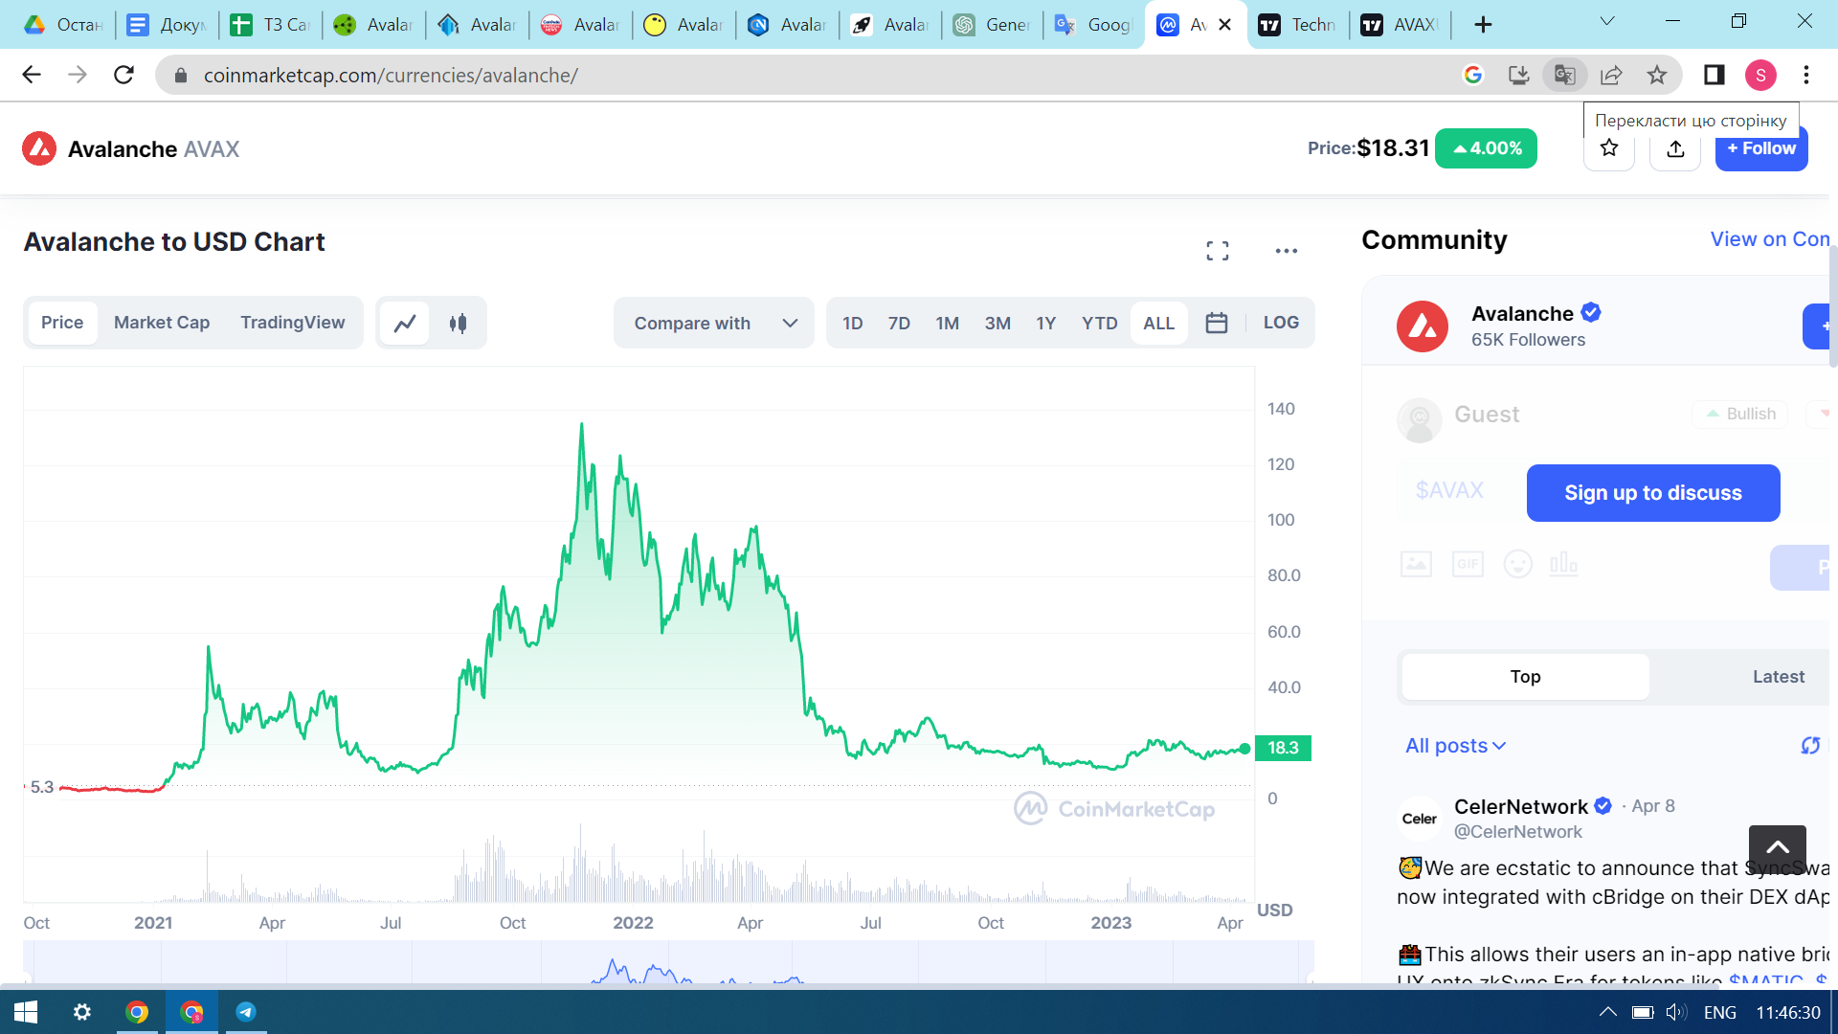Image resolution: width=1838 pixels, height=1034 pixels.
Task: Select the 3M time range
Action: tap(997, 324)
